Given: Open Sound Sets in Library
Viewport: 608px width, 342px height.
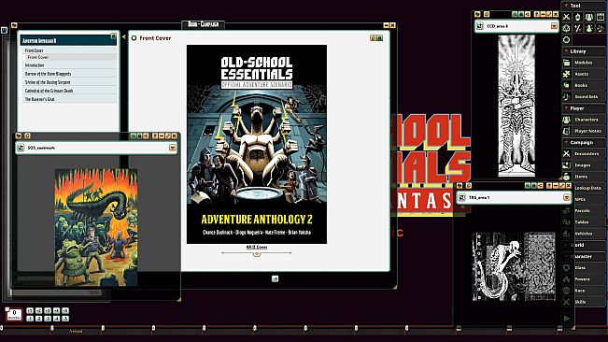Looking at the screenshot, I should [x=584, y=96].
